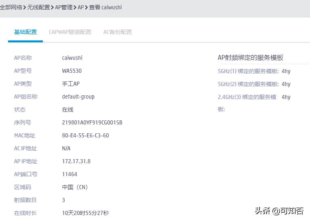Click the AP名称 label
This screenshot has height=221, width=310.
(x=23, y=58)
